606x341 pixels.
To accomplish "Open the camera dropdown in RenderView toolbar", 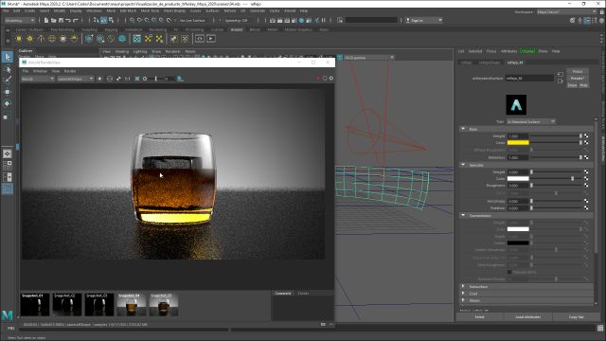I will (76, 79).
